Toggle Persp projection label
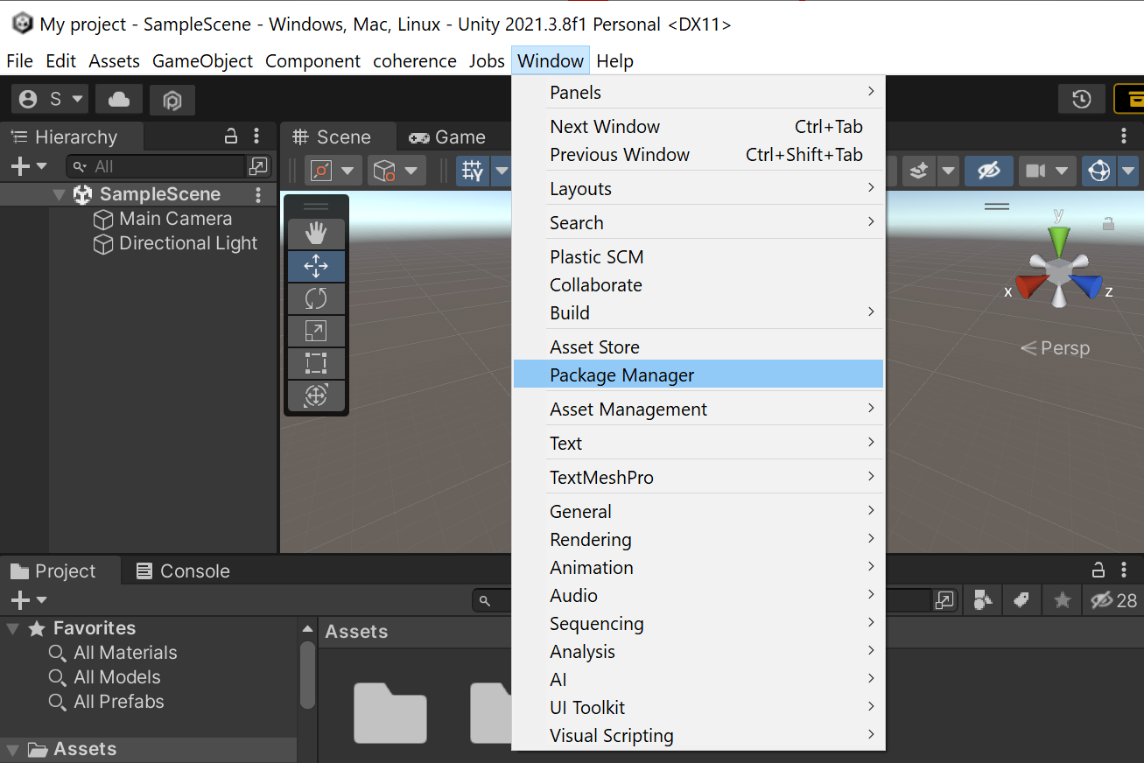Image resolution: width=1144 pixels, height=763 pixels. tap(1056, 348)
